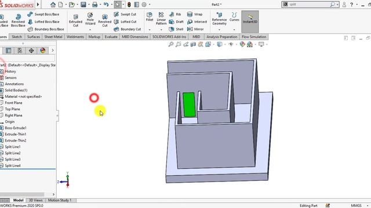Click the Zoom to Fit icon in view toolbar
The image size is (371, 208).
pos(171,44)
